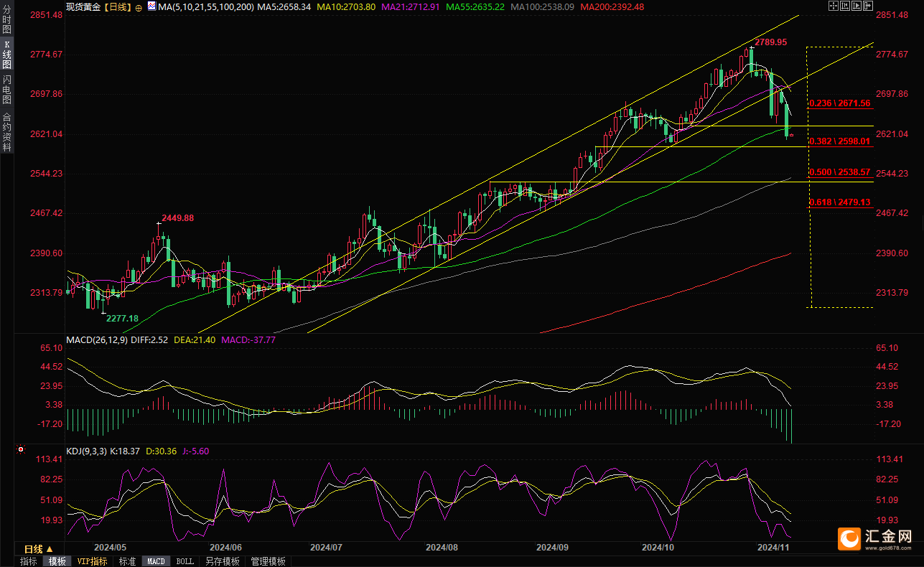Click right KDJ axis value 113.41

coord(890,459)
